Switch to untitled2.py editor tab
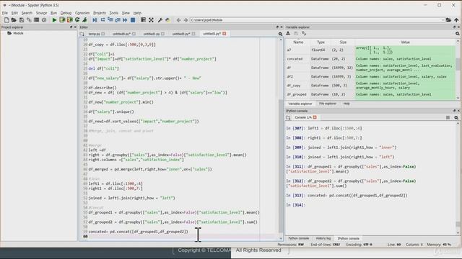 click(181, 34)
